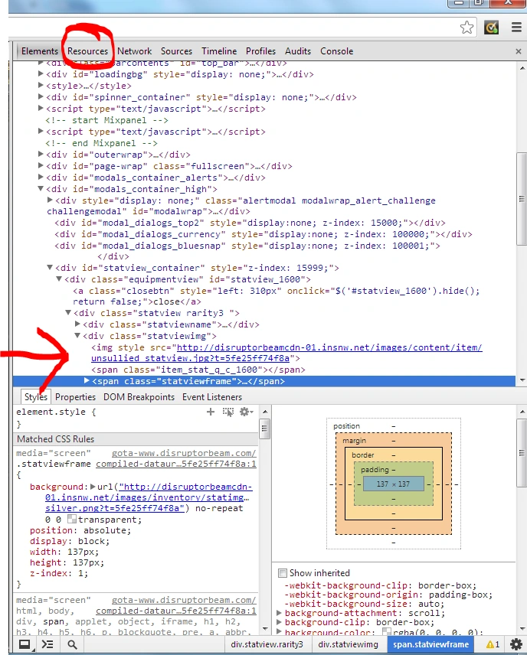
Task: Collapse the statview_container div node
Action: pyautogui.click(x=50, y=267)
